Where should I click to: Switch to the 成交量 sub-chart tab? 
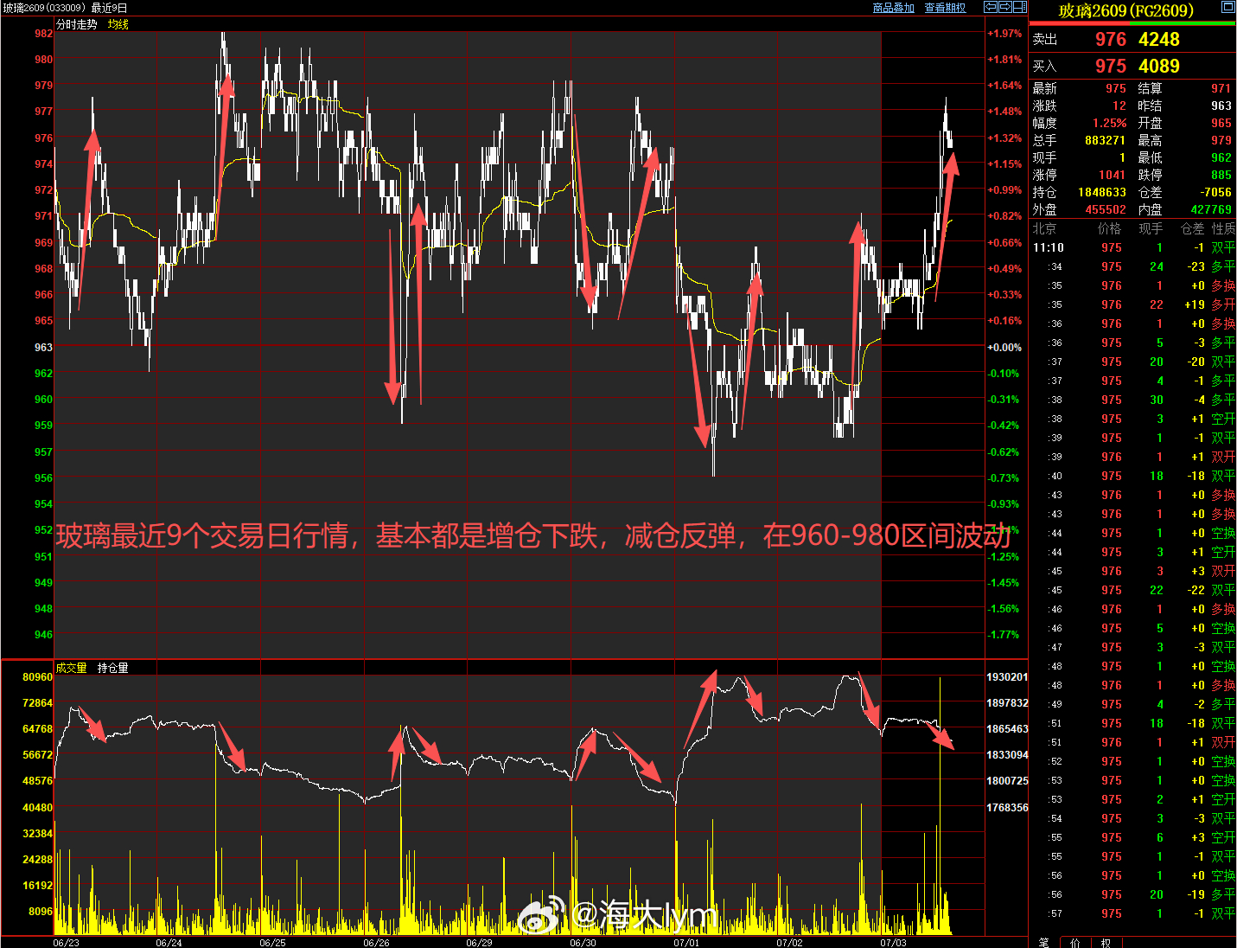[x=71, y=668]
